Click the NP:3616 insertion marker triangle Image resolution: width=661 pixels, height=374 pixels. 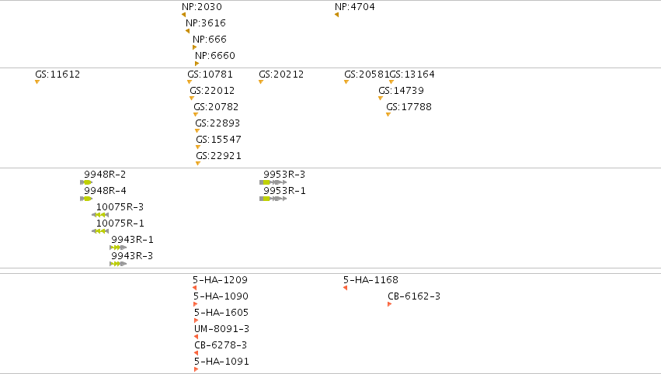click(188, 31)
